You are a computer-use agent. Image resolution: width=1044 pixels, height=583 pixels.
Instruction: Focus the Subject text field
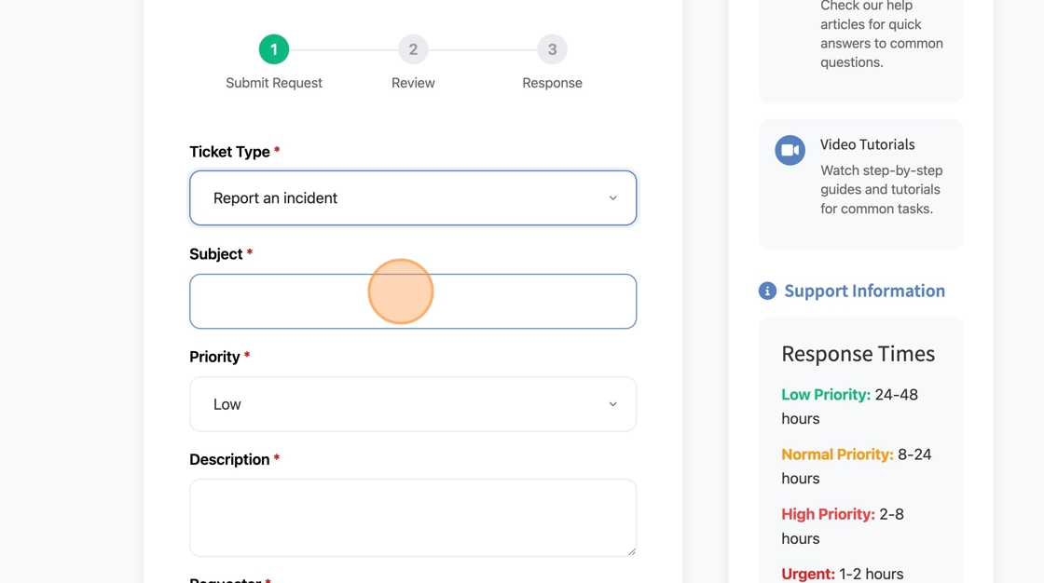coord(413,301)
